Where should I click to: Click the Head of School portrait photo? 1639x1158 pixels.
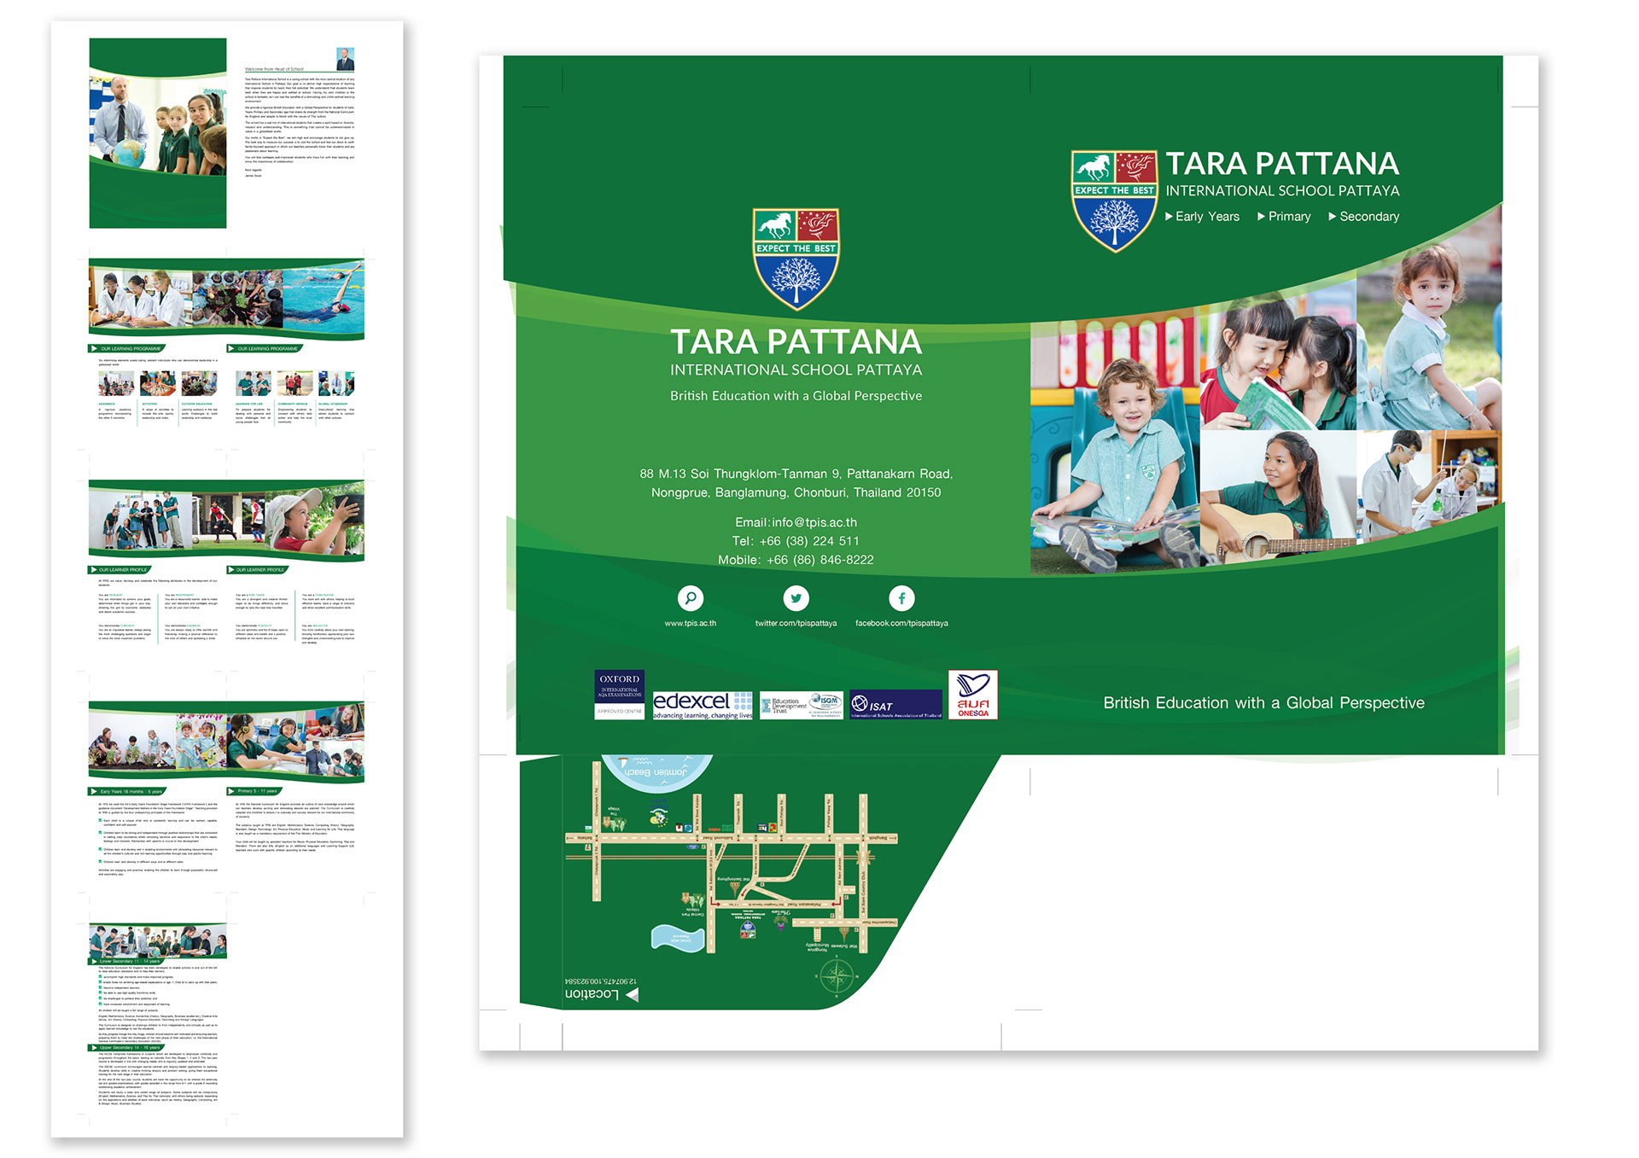pyautogui.click(x=345, y=59)
